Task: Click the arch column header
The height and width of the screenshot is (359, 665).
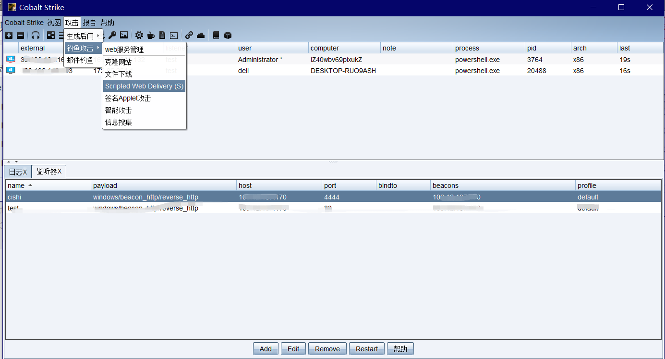Action: click(x=594, y=48)
